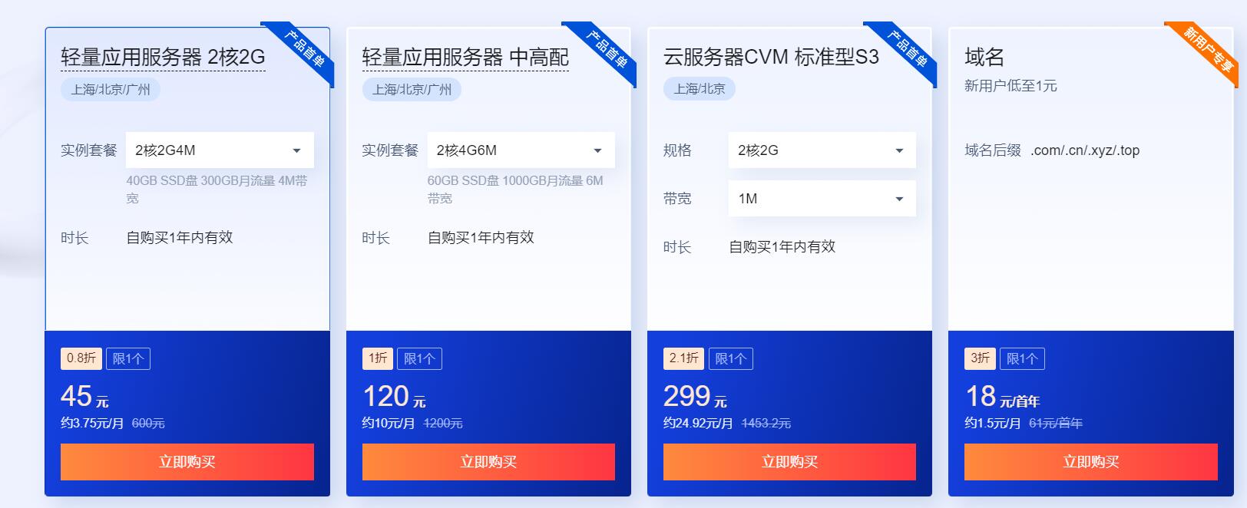Click the 新用户专享 orange corner ribbon
1247x508 pixels.
tap(1206, 48)
